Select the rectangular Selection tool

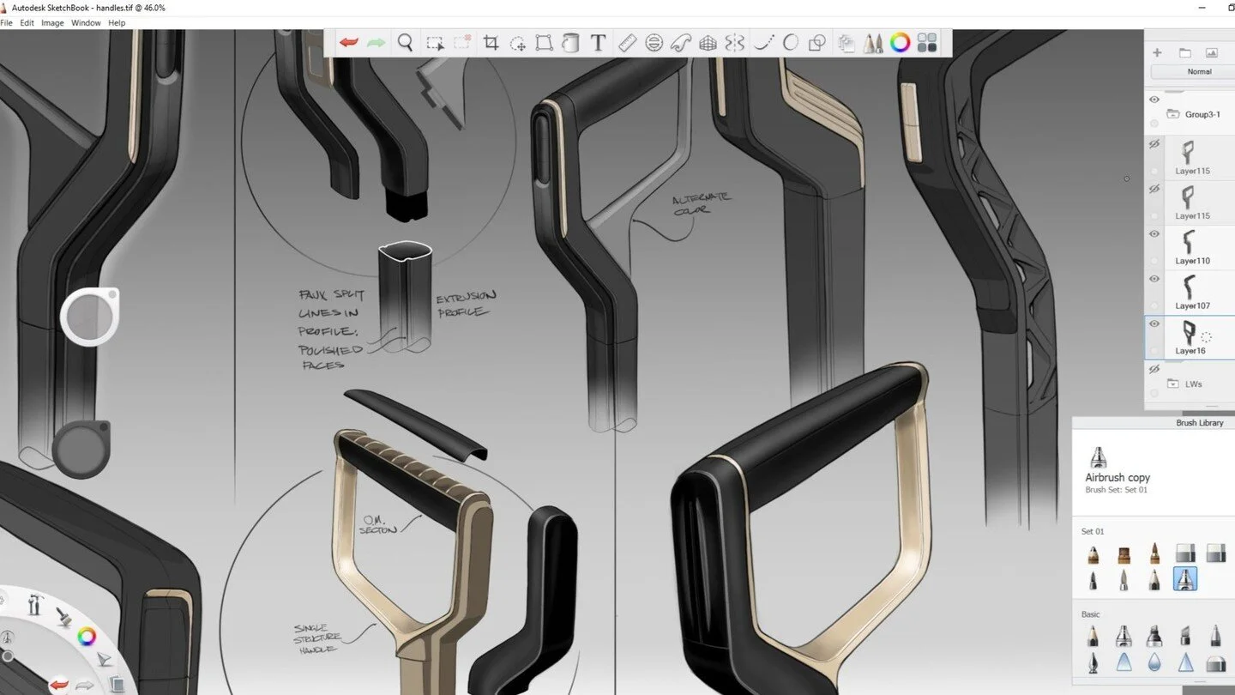pyautogui.click(x=435, y=43)
